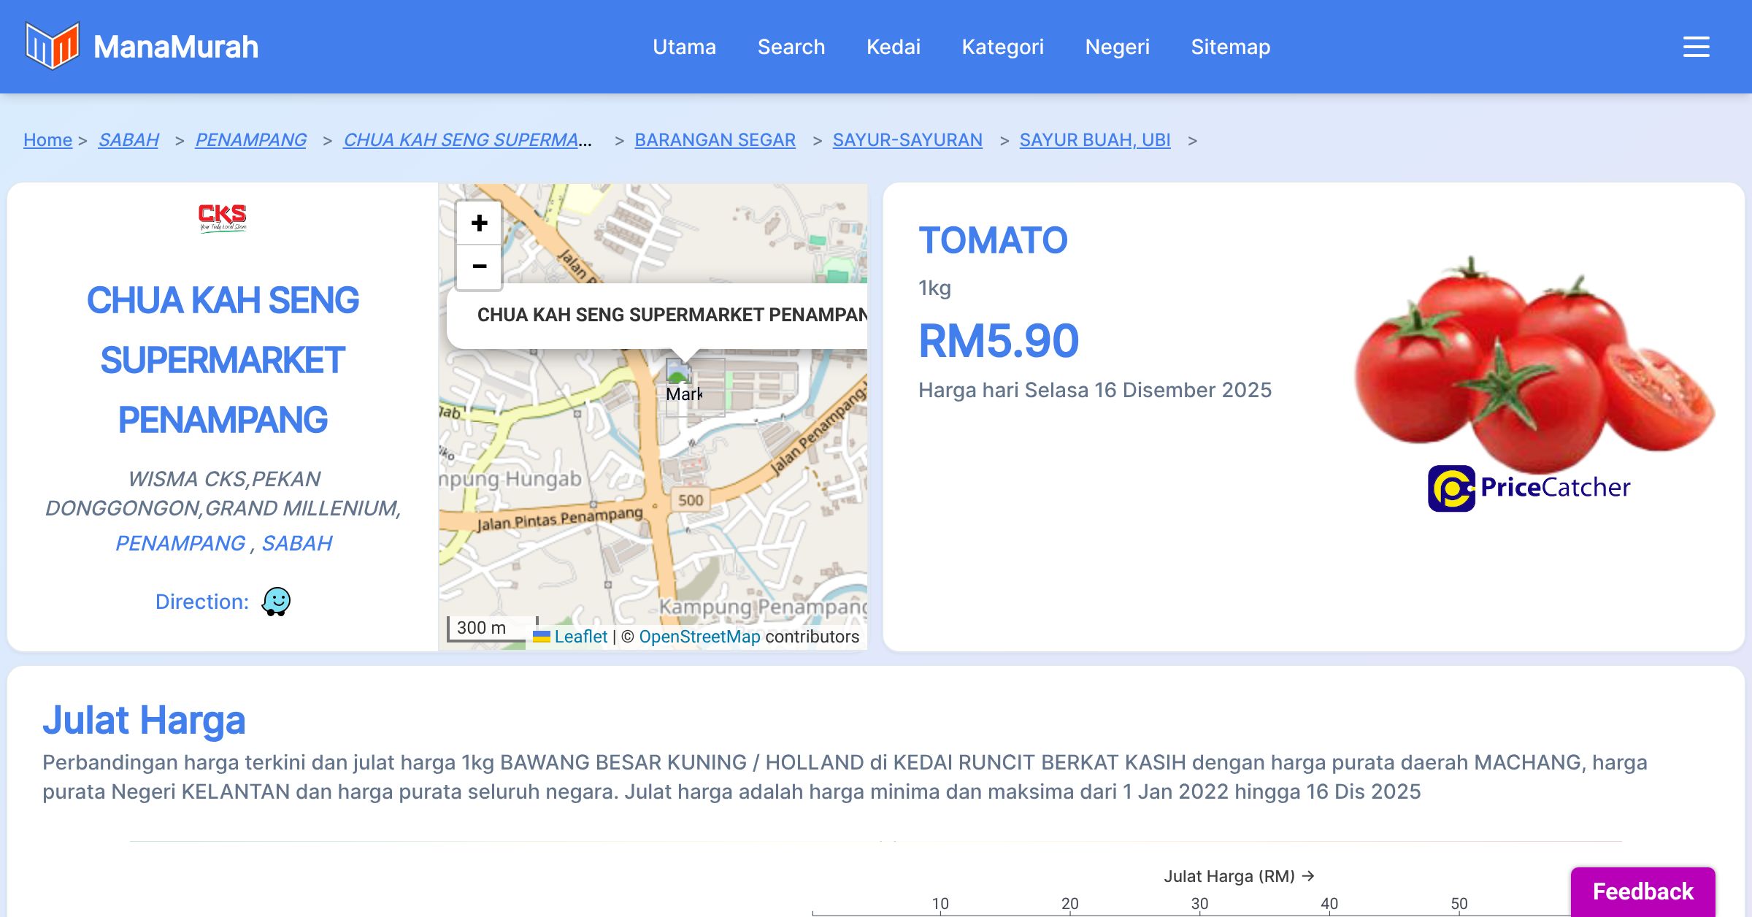Open the hamburger menu
This screenshot has height=917, width=1752.
coord(1696,47)
